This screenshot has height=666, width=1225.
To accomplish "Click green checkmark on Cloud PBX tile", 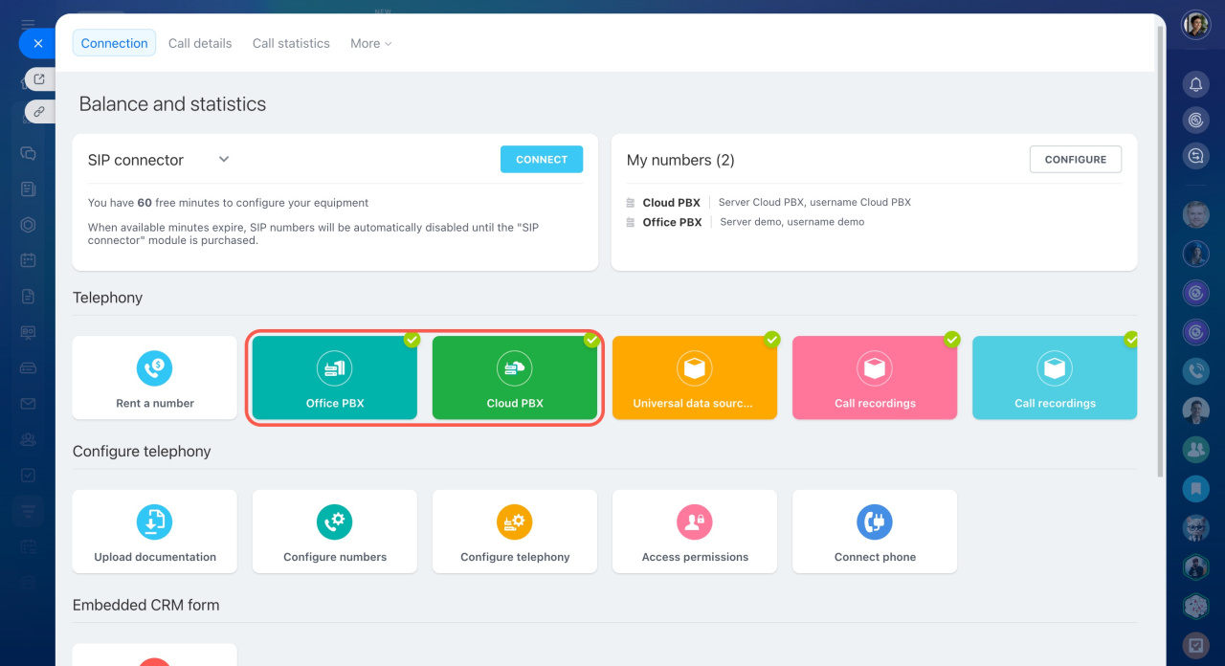I will (591, 340).
